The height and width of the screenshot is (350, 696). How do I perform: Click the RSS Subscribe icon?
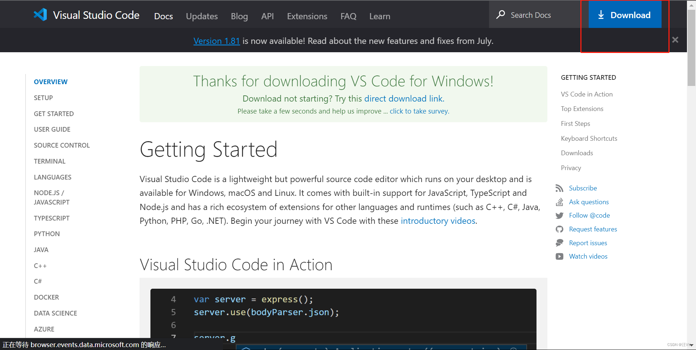point(559,188)
